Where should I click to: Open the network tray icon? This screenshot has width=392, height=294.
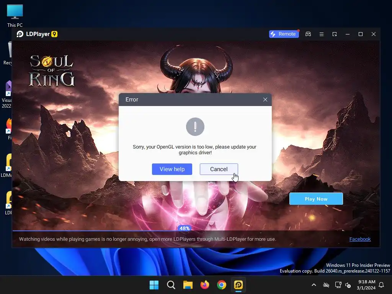[x=338, y=285]
